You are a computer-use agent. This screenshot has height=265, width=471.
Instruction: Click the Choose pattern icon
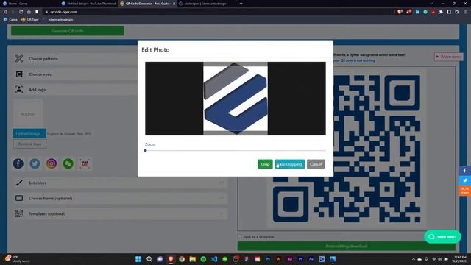point(19,59)
